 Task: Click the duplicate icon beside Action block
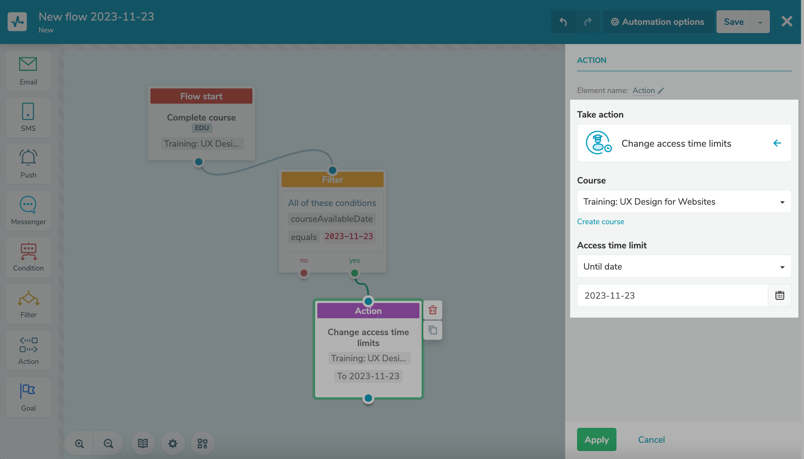[433, 330]
